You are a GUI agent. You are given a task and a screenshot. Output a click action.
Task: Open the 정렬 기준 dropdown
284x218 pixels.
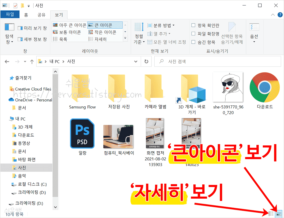pyautogui.click(x=139, y=34)
